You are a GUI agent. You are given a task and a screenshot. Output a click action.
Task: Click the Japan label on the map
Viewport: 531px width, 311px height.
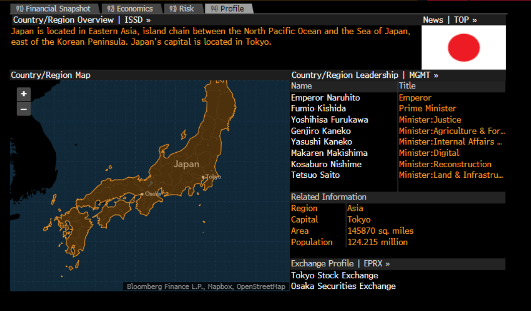(186, 164)
